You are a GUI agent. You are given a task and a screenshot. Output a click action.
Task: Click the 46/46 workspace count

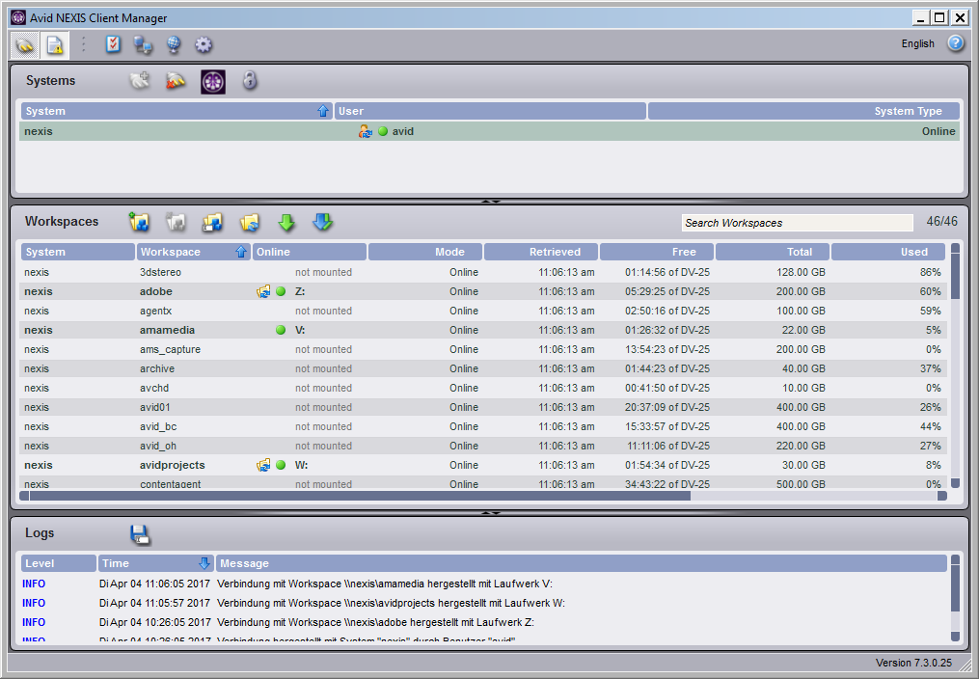(x=941, y=222)
